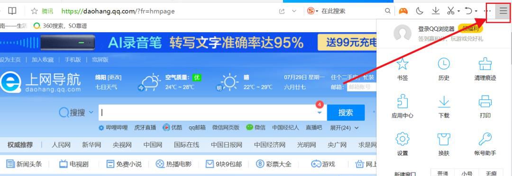The height and width of the screenshot is (176, 512).
Task: Open 直播吧 quick link
Action: (x=314, y=128)
